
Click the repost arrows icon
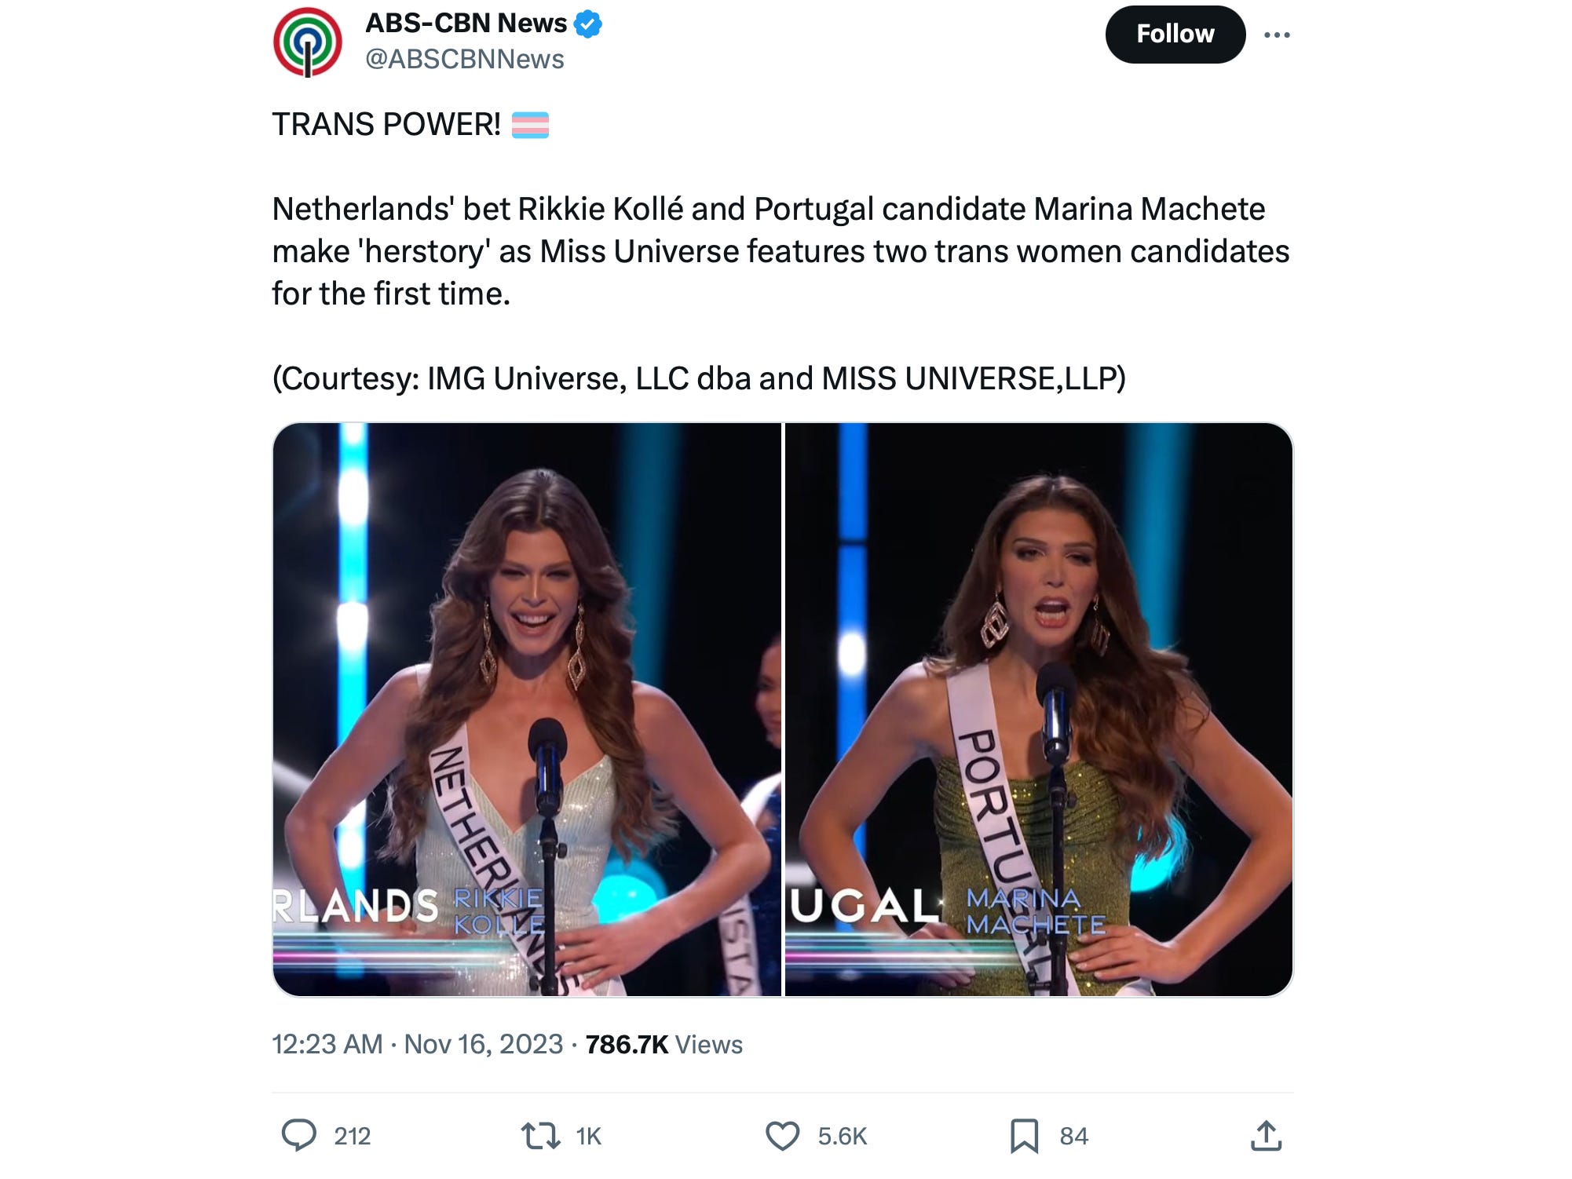pos(540,1136)
